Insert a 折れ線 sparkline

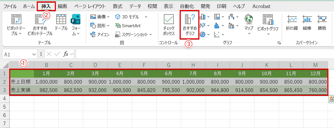pyautogui.click(x=292, y=22)
